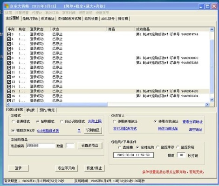Click the horizontal scrollbar thumb
The width and height of the screenshot is (219, 186).
[x=59, y=105]
